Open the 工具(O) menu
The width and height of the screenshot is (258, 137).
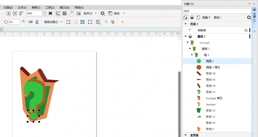[x=50, y=8]
